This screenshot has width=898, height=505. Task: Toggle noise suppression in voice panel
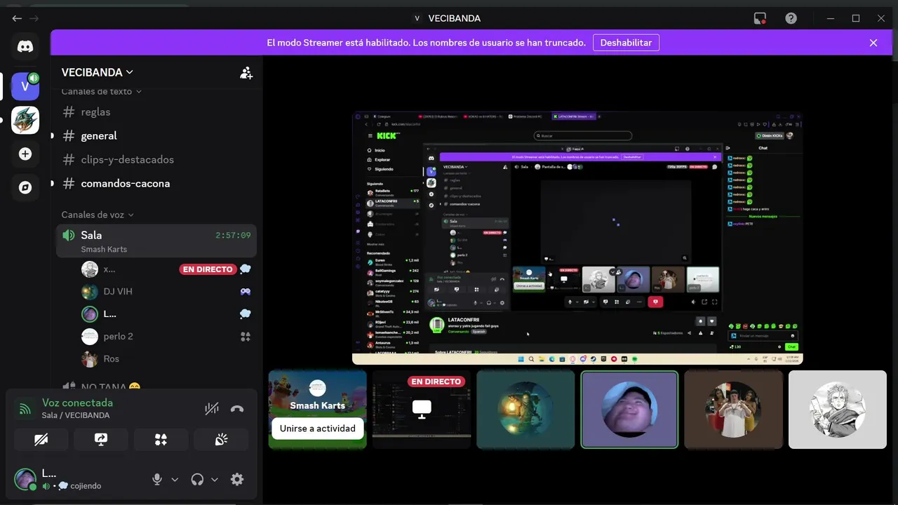pos(212,409)
